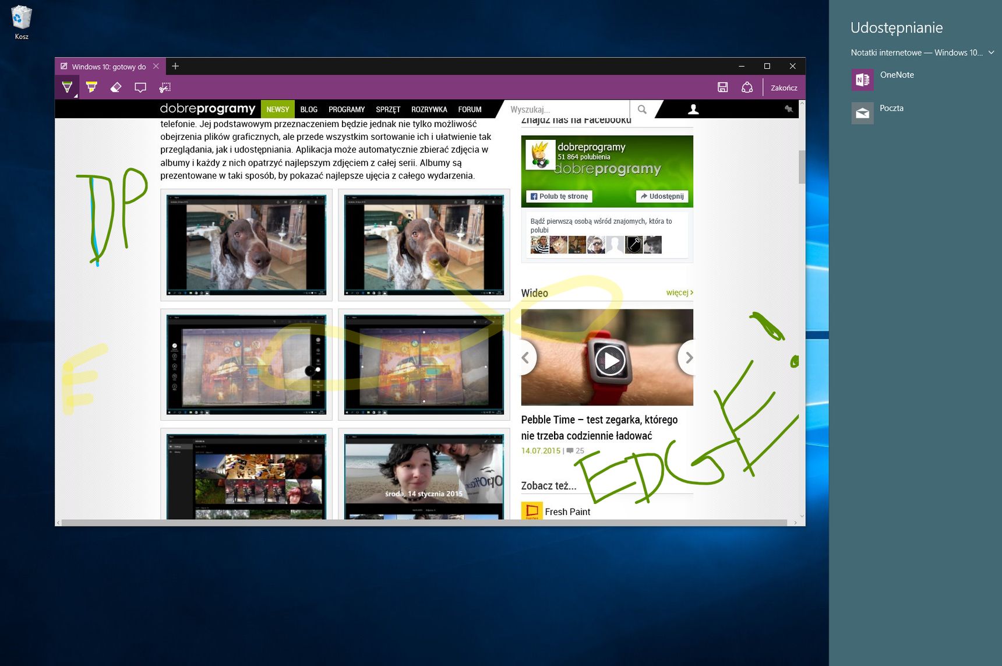Select the yellow Highlighter tool
Image resolution: width=1002 pixels, height=666 pixels.
(x=91, y=87)
